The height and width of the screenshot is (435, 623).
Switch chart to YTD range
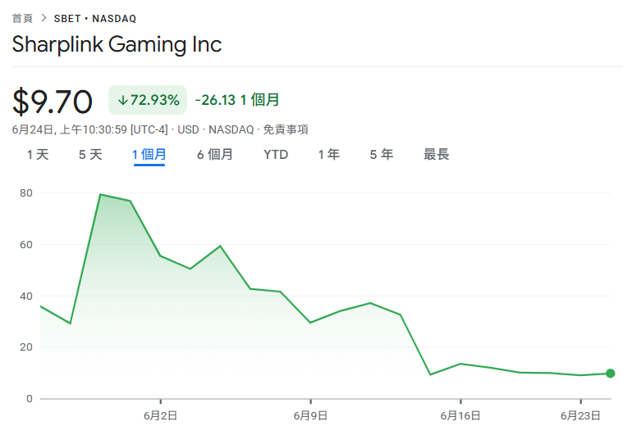276,154
